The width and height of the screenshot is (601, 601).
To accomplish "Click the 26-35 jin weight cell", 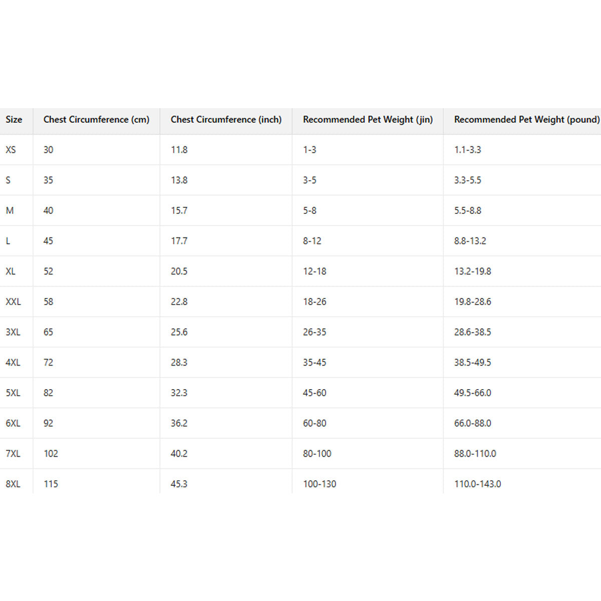I will tap(315, 332).
